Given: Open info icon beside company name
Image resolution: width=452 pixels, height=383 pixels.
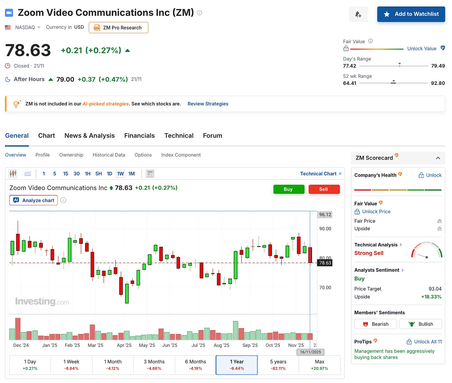Looking at the screenshot, I should [199, 13].
